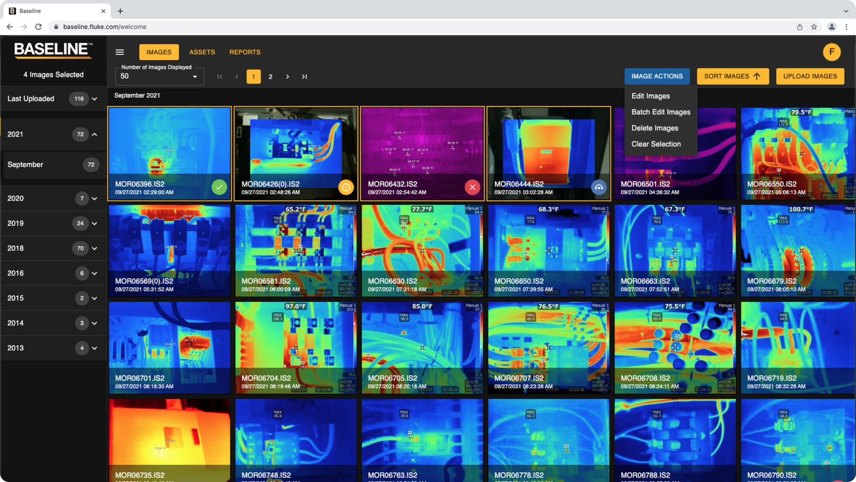Open the hamburger navigation menu

[x=119, y=52]
